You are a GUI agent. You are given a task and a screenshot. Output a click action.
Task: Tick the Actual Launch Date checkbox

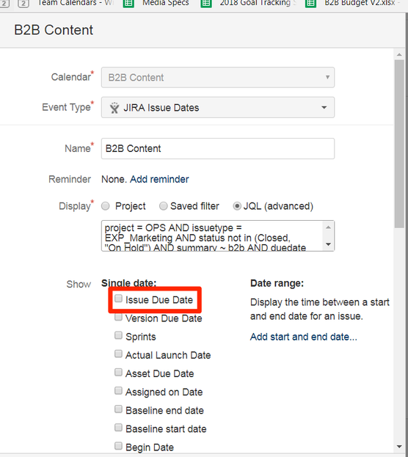tap(118, 354)
